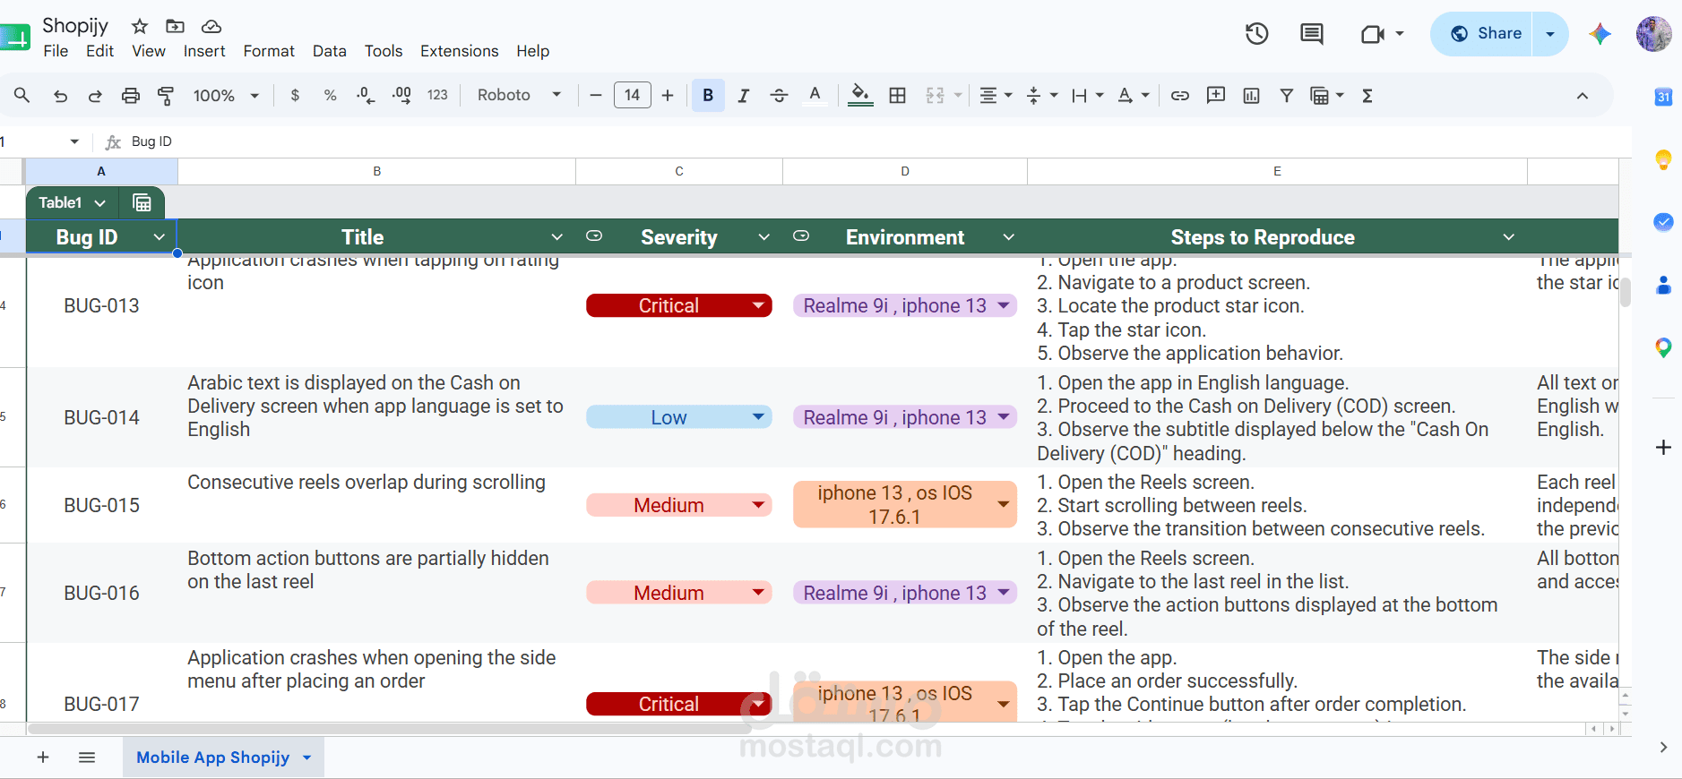Show all sheets list
Screen dimensions: 1682x779
[x=87, y=758]
